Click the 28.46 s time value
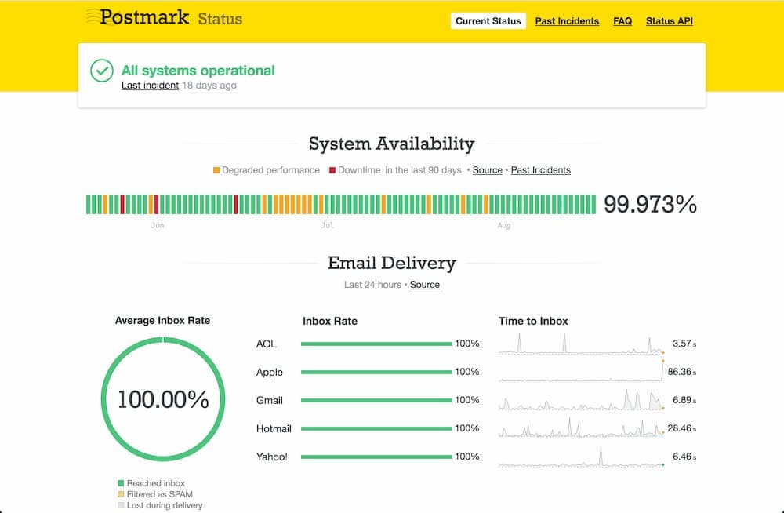784x513 pixels. [x=682, y=428]
